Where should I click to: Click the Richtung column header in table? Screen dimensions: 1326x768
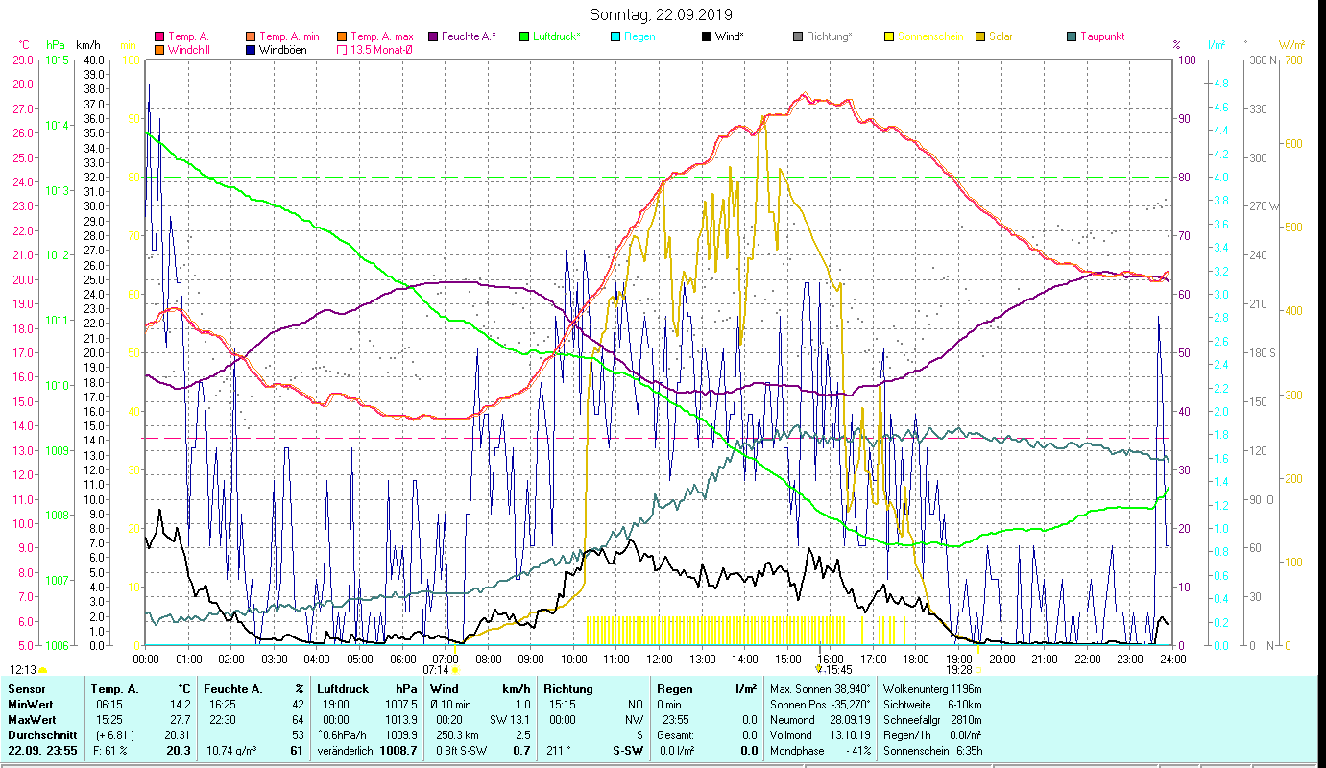coord(568,689)
